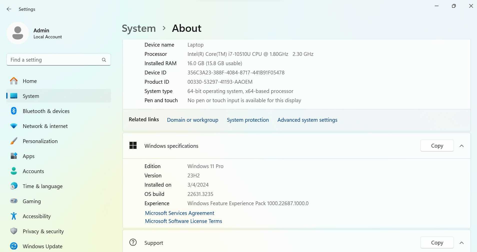Click the System monitor icon

click(x=14, y=96)
